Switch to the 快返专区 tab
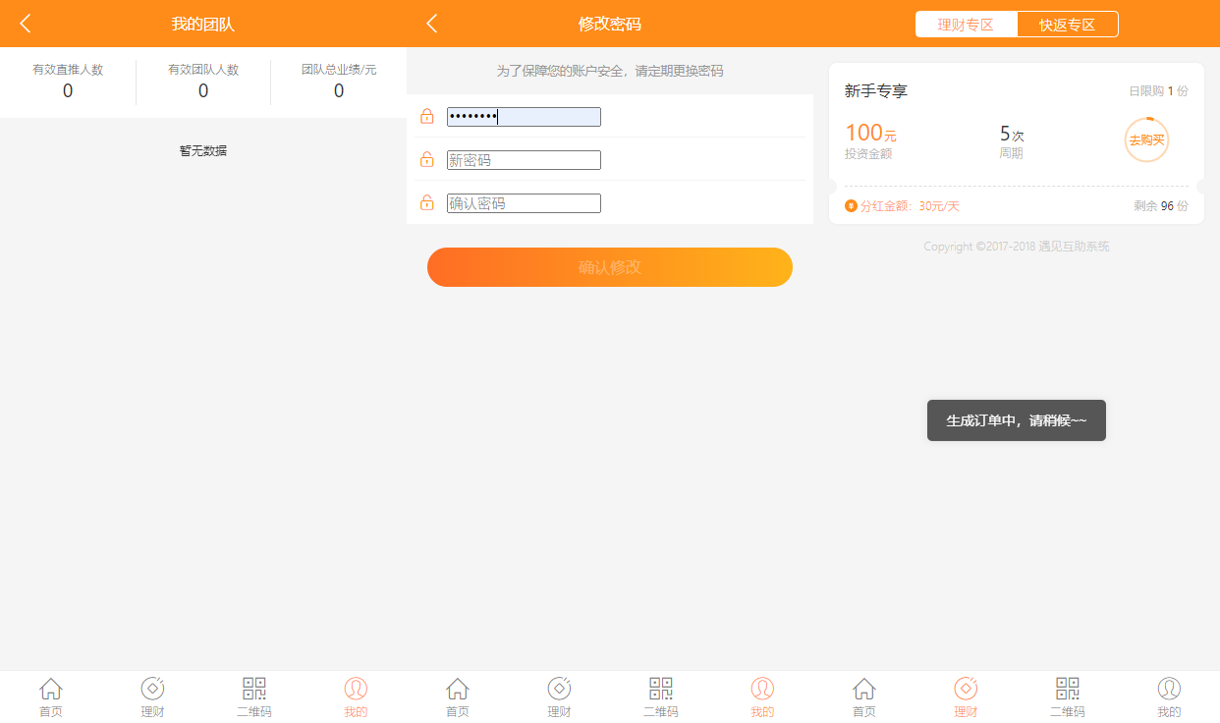Screen dimensions: 1220x723 coord(1068,25)
